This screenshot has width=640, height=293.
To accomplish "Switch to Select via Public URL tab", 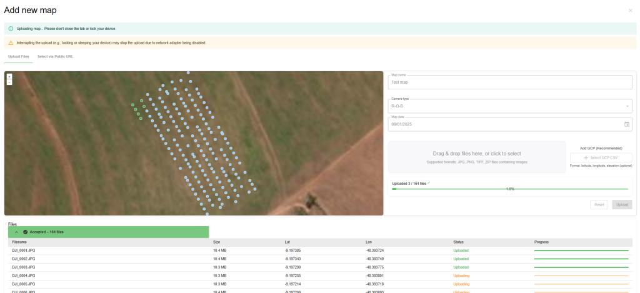I will (x=55, y=57).
